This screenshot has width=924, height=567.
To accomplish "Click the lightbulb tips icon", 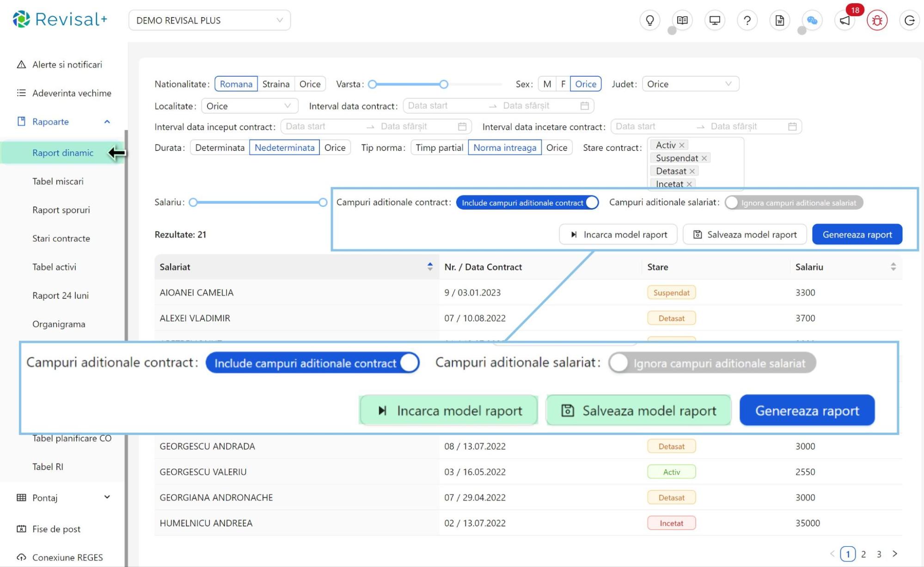I will (x=649, y=20).
